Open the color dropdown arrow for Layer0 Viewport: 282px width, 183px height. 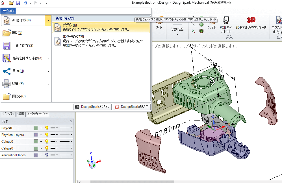pyautogui.click(x=41, y=128)
